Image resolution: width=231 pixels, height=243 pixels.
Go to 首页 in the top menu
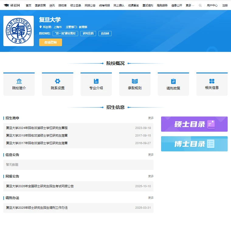29,5
